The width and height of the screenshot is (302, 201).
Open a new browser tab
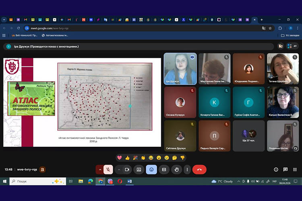point(262,19)
